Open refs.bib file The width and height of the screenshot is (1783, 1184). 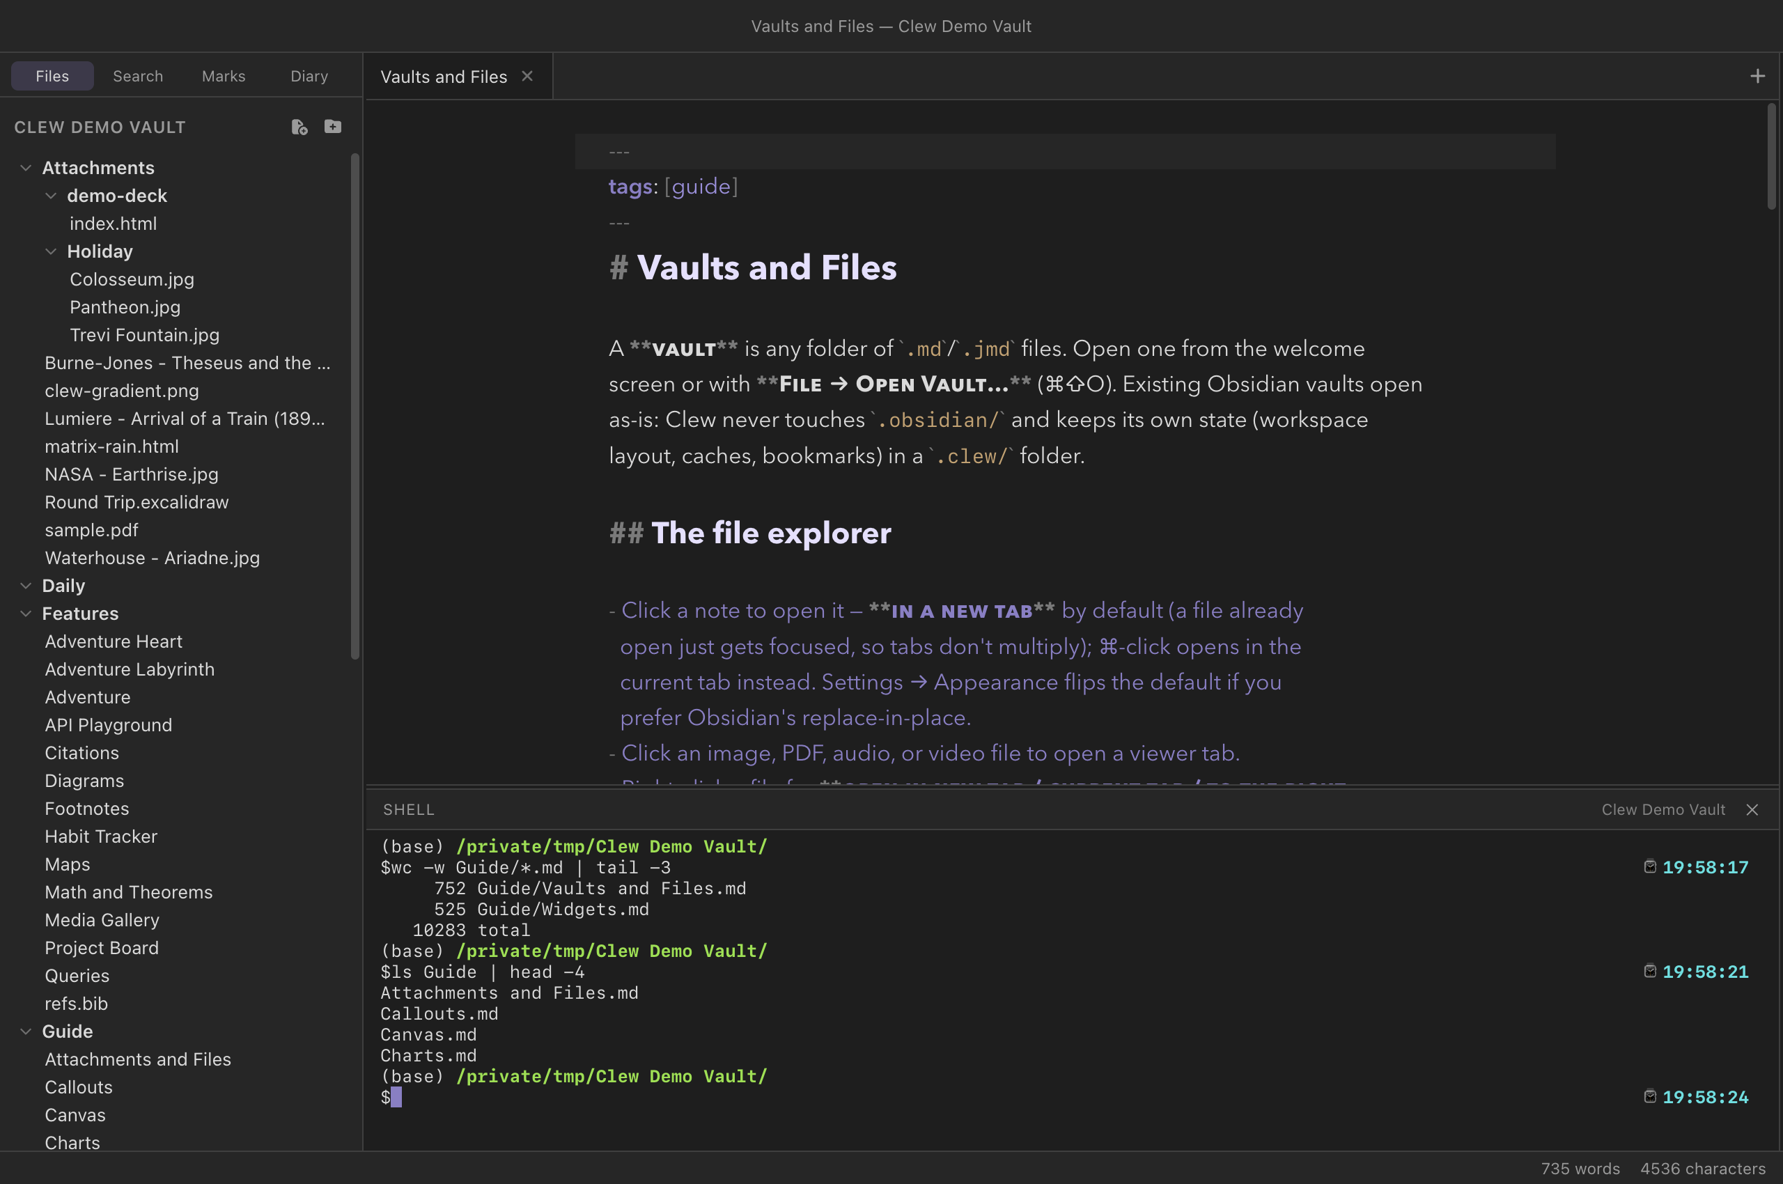(x=77, y=1004)
